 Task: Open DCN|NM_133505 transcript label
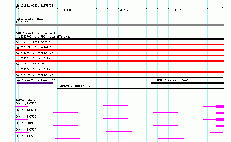[x=26, y=103]
